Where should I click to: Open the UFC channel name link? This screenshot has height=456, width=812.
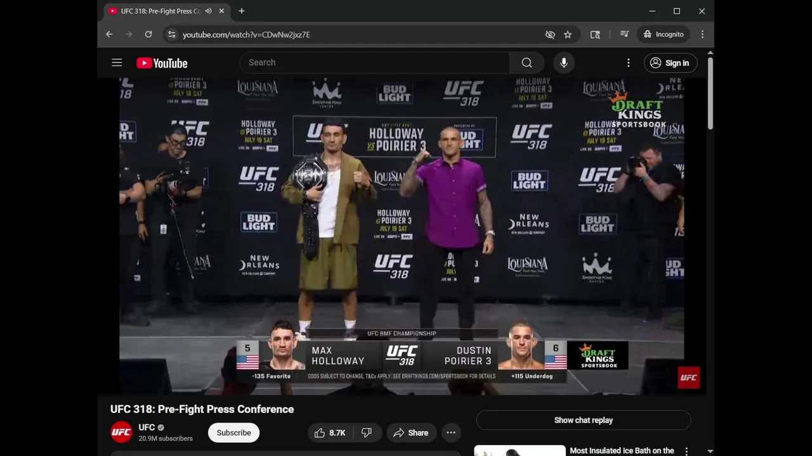[x=147, y=427]
